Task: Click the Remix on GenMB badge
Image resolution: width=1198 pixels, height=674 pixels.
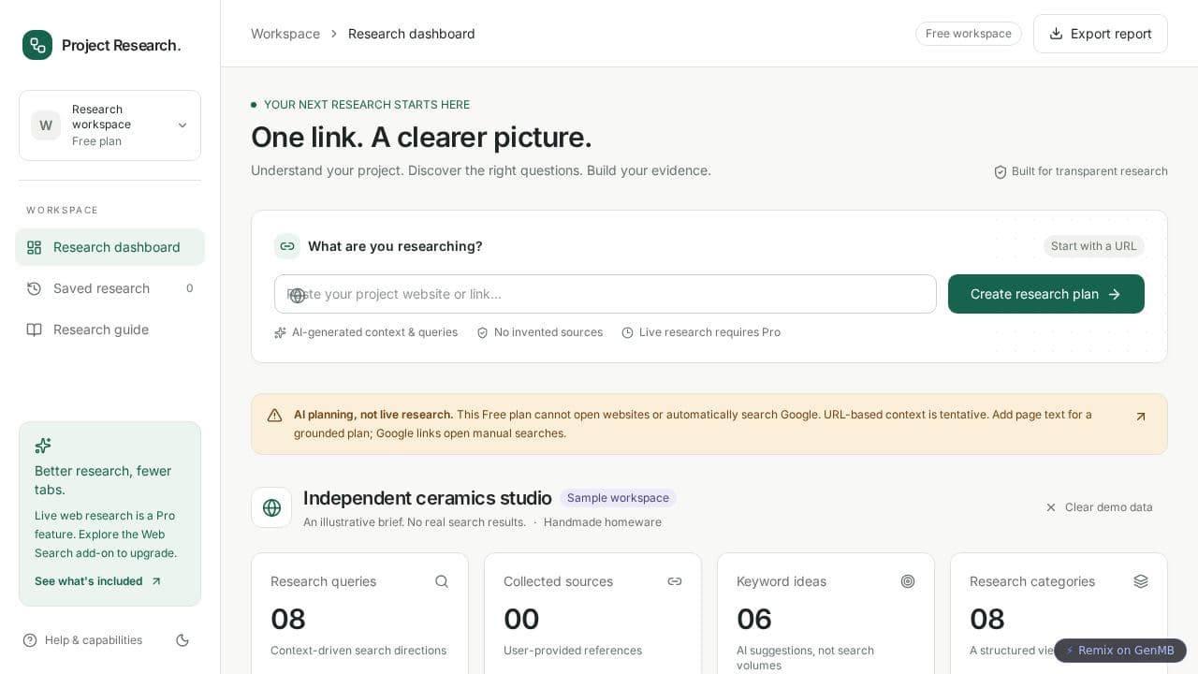Action: (1120, 651)
